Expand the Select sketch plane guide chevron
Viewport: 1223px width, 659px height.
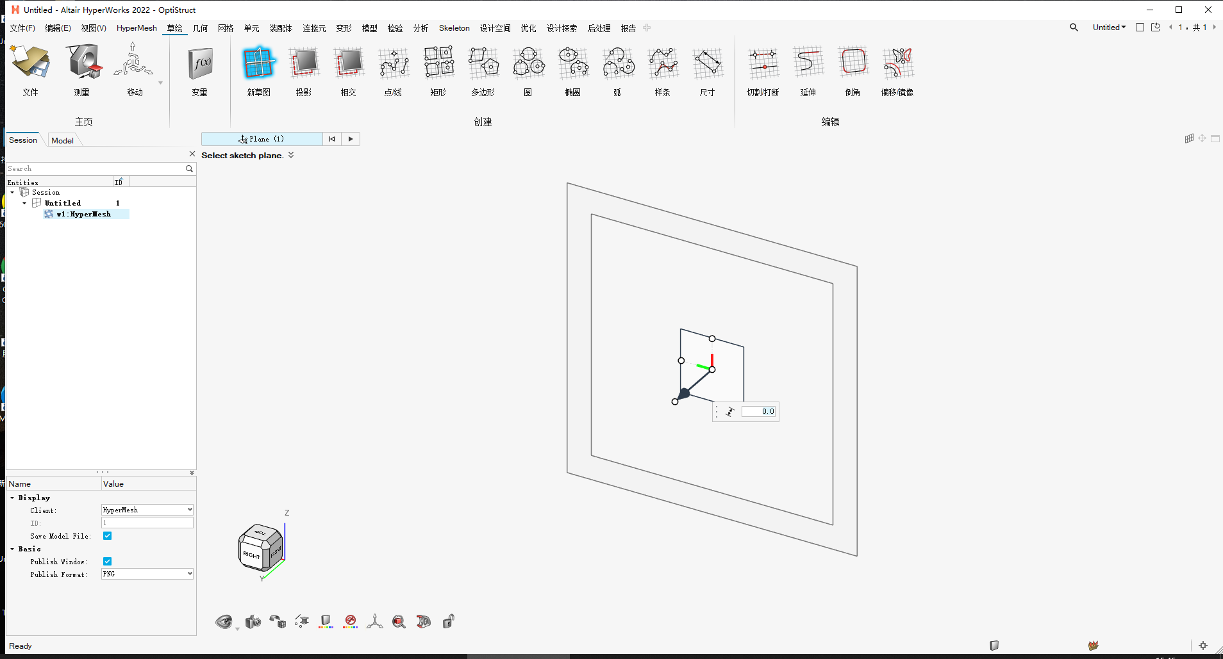click(291, 155)
